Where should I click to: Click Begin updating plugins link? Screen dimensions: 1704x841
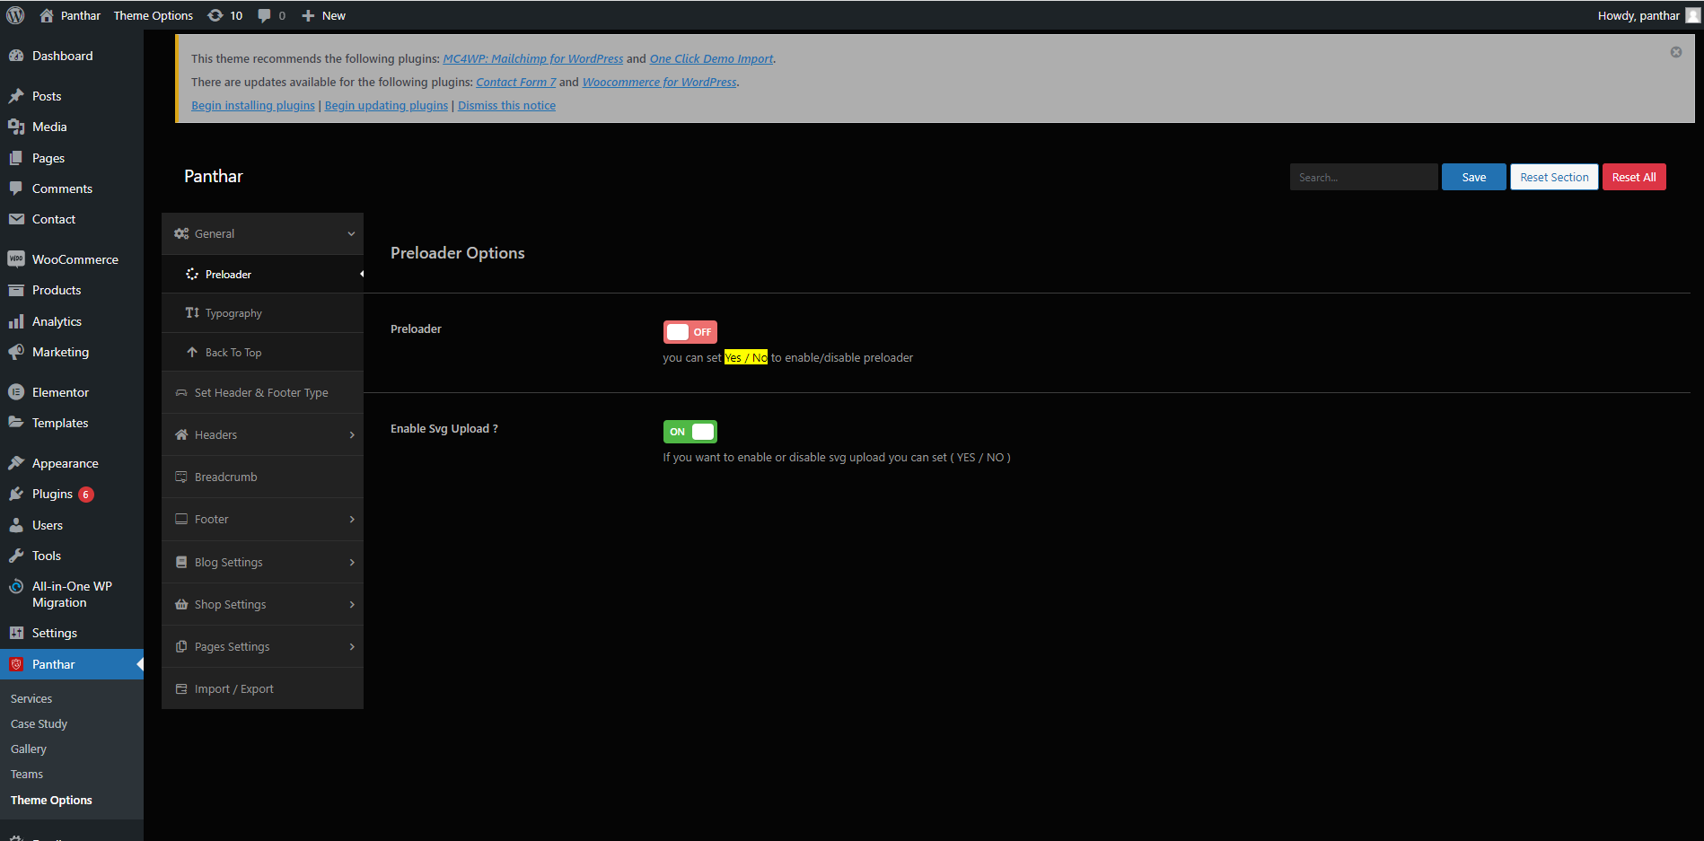tap(386, 105)
